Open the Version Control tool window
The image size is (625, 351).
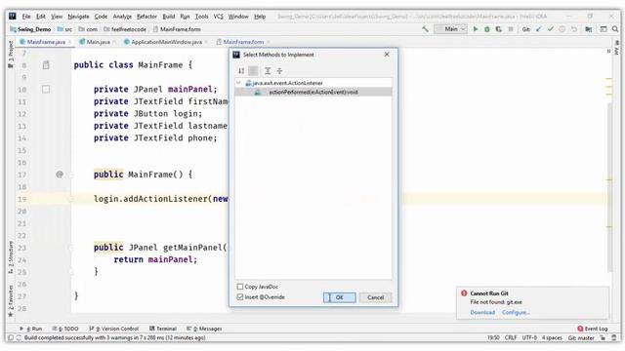click(x=114, y=329)
